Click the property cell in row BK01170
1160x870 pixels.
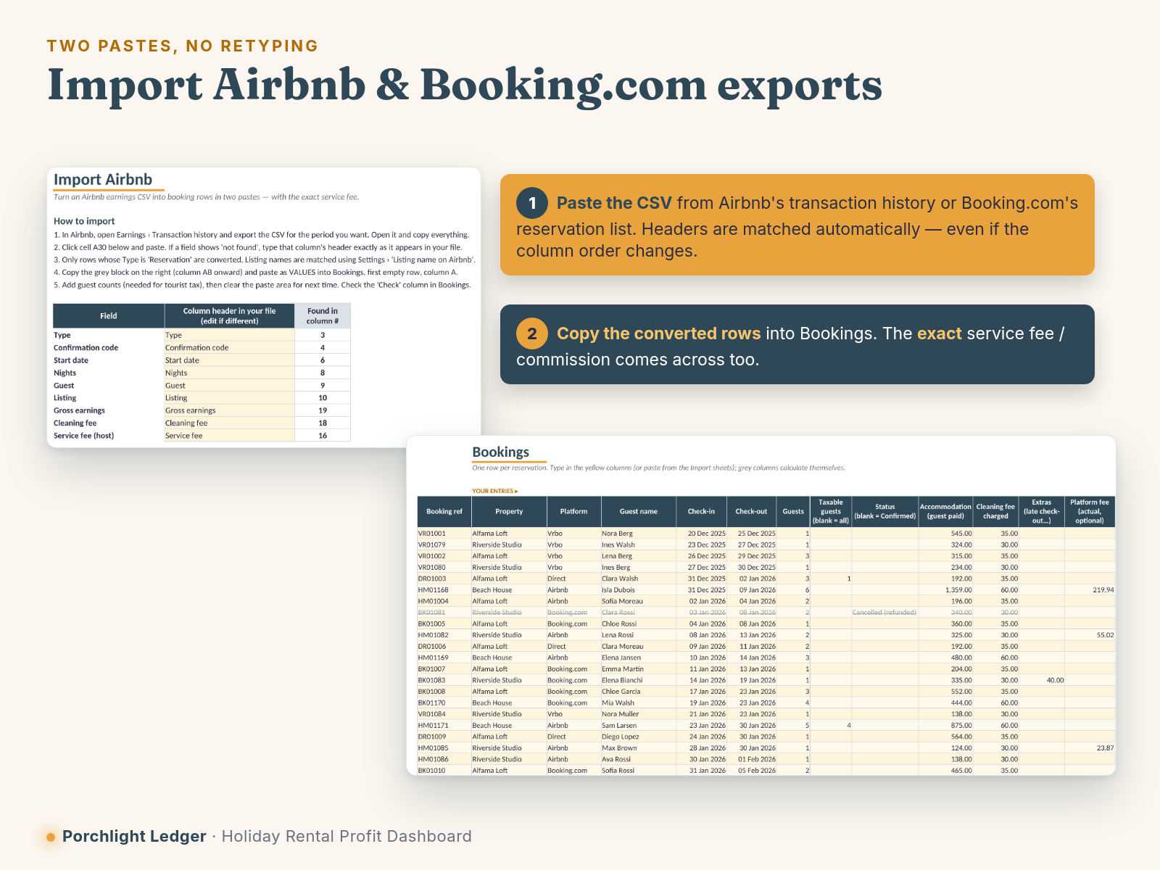click(509, 703)
